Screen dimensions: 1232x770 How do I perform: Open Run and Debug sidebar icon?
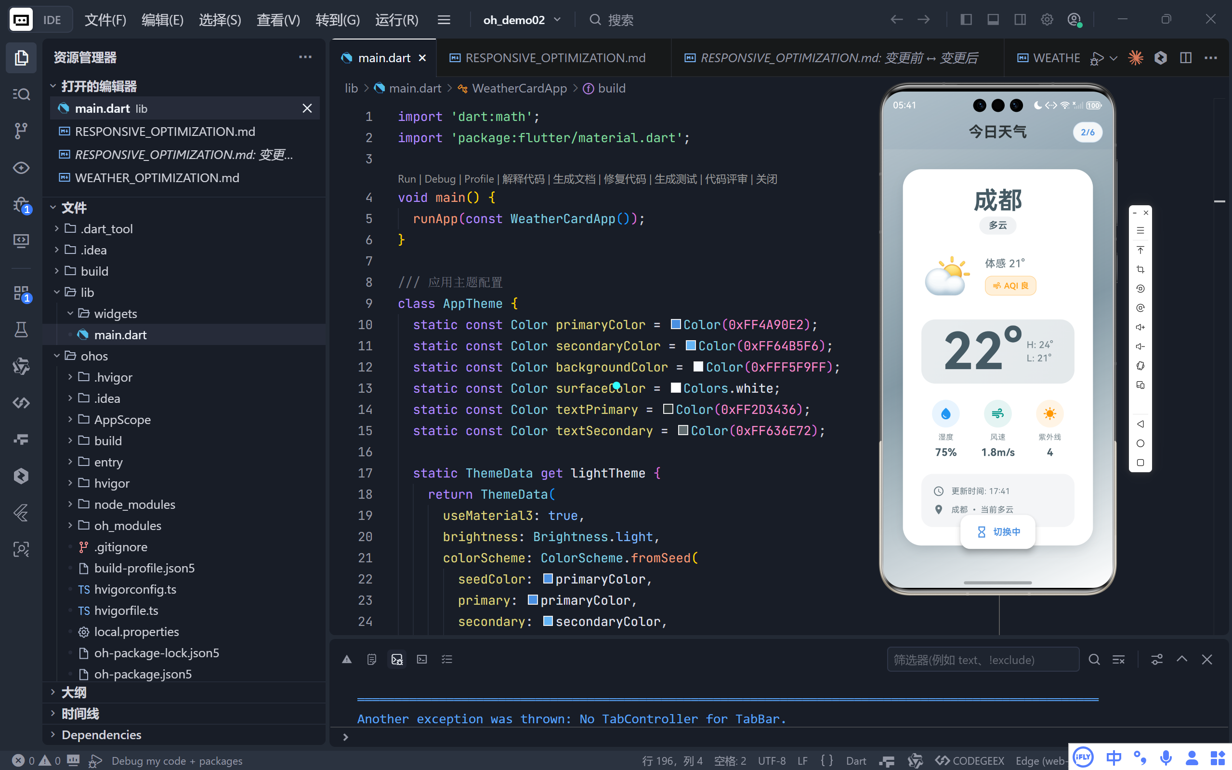coord(21,205)
